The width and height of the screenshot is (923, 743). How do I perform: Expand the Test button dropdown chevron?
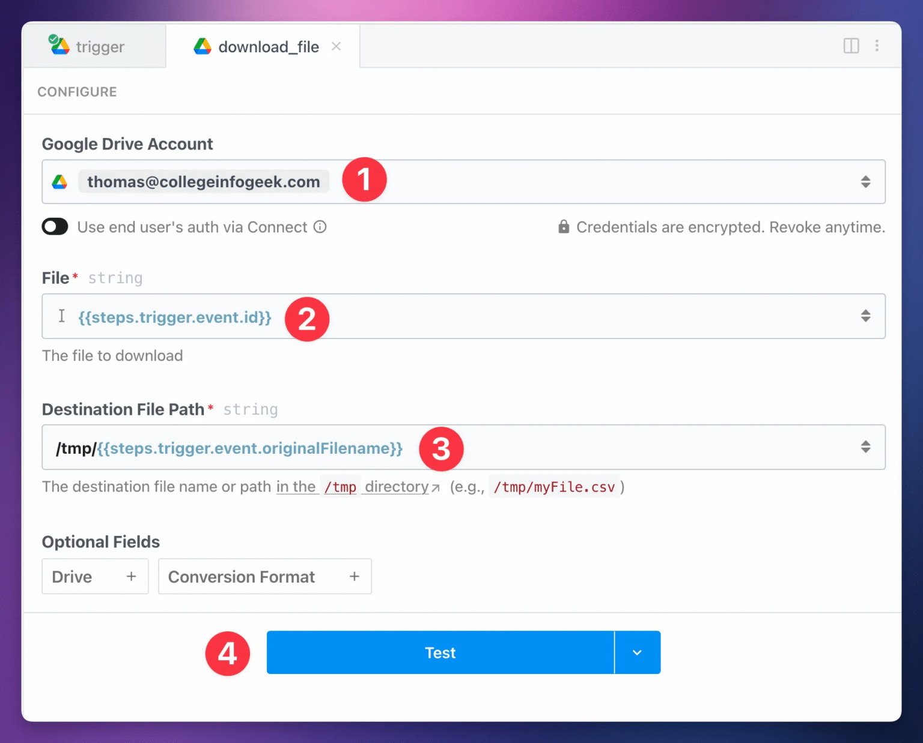637,652
